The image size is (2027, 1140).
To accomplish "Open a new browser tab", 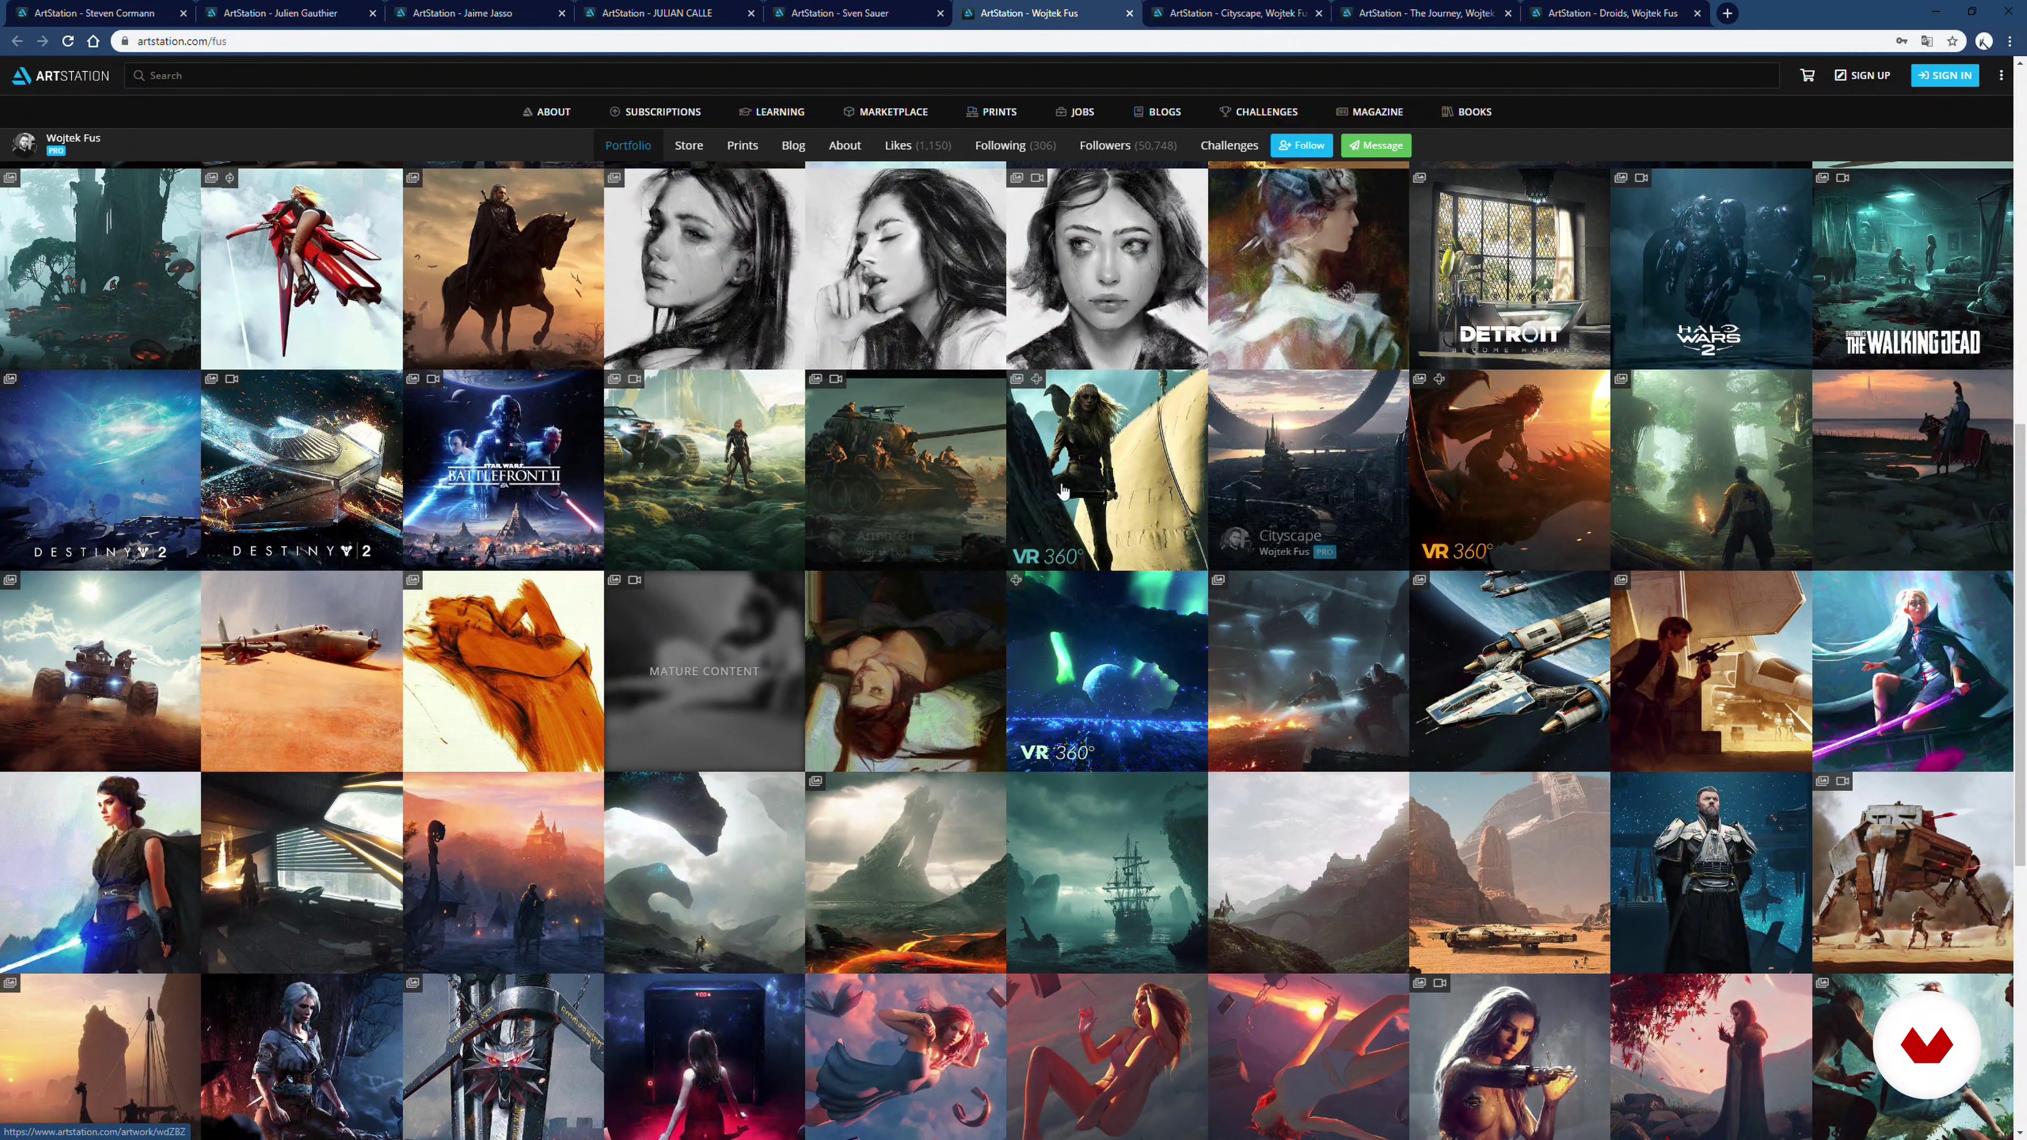I will (x=1727, y=13).
